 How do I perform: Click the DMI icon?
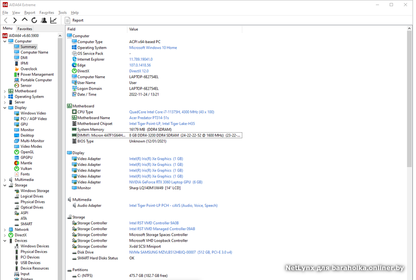coord(17,58)
